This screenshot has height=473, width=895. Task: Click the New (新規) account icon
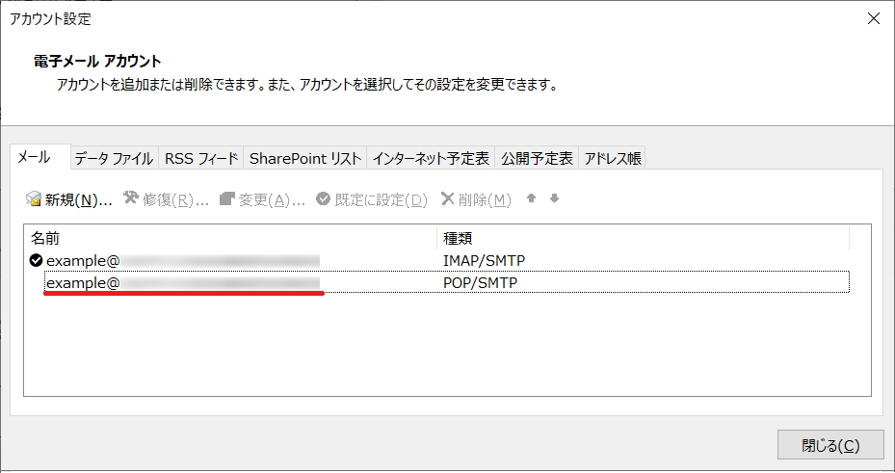(34, 199)
